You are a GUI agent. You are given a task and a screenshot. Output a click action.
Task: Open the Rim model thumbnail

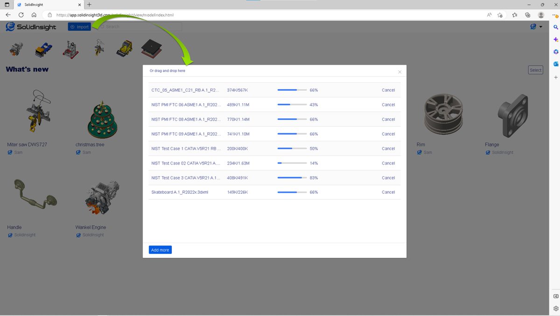click(x=442, y=113)
